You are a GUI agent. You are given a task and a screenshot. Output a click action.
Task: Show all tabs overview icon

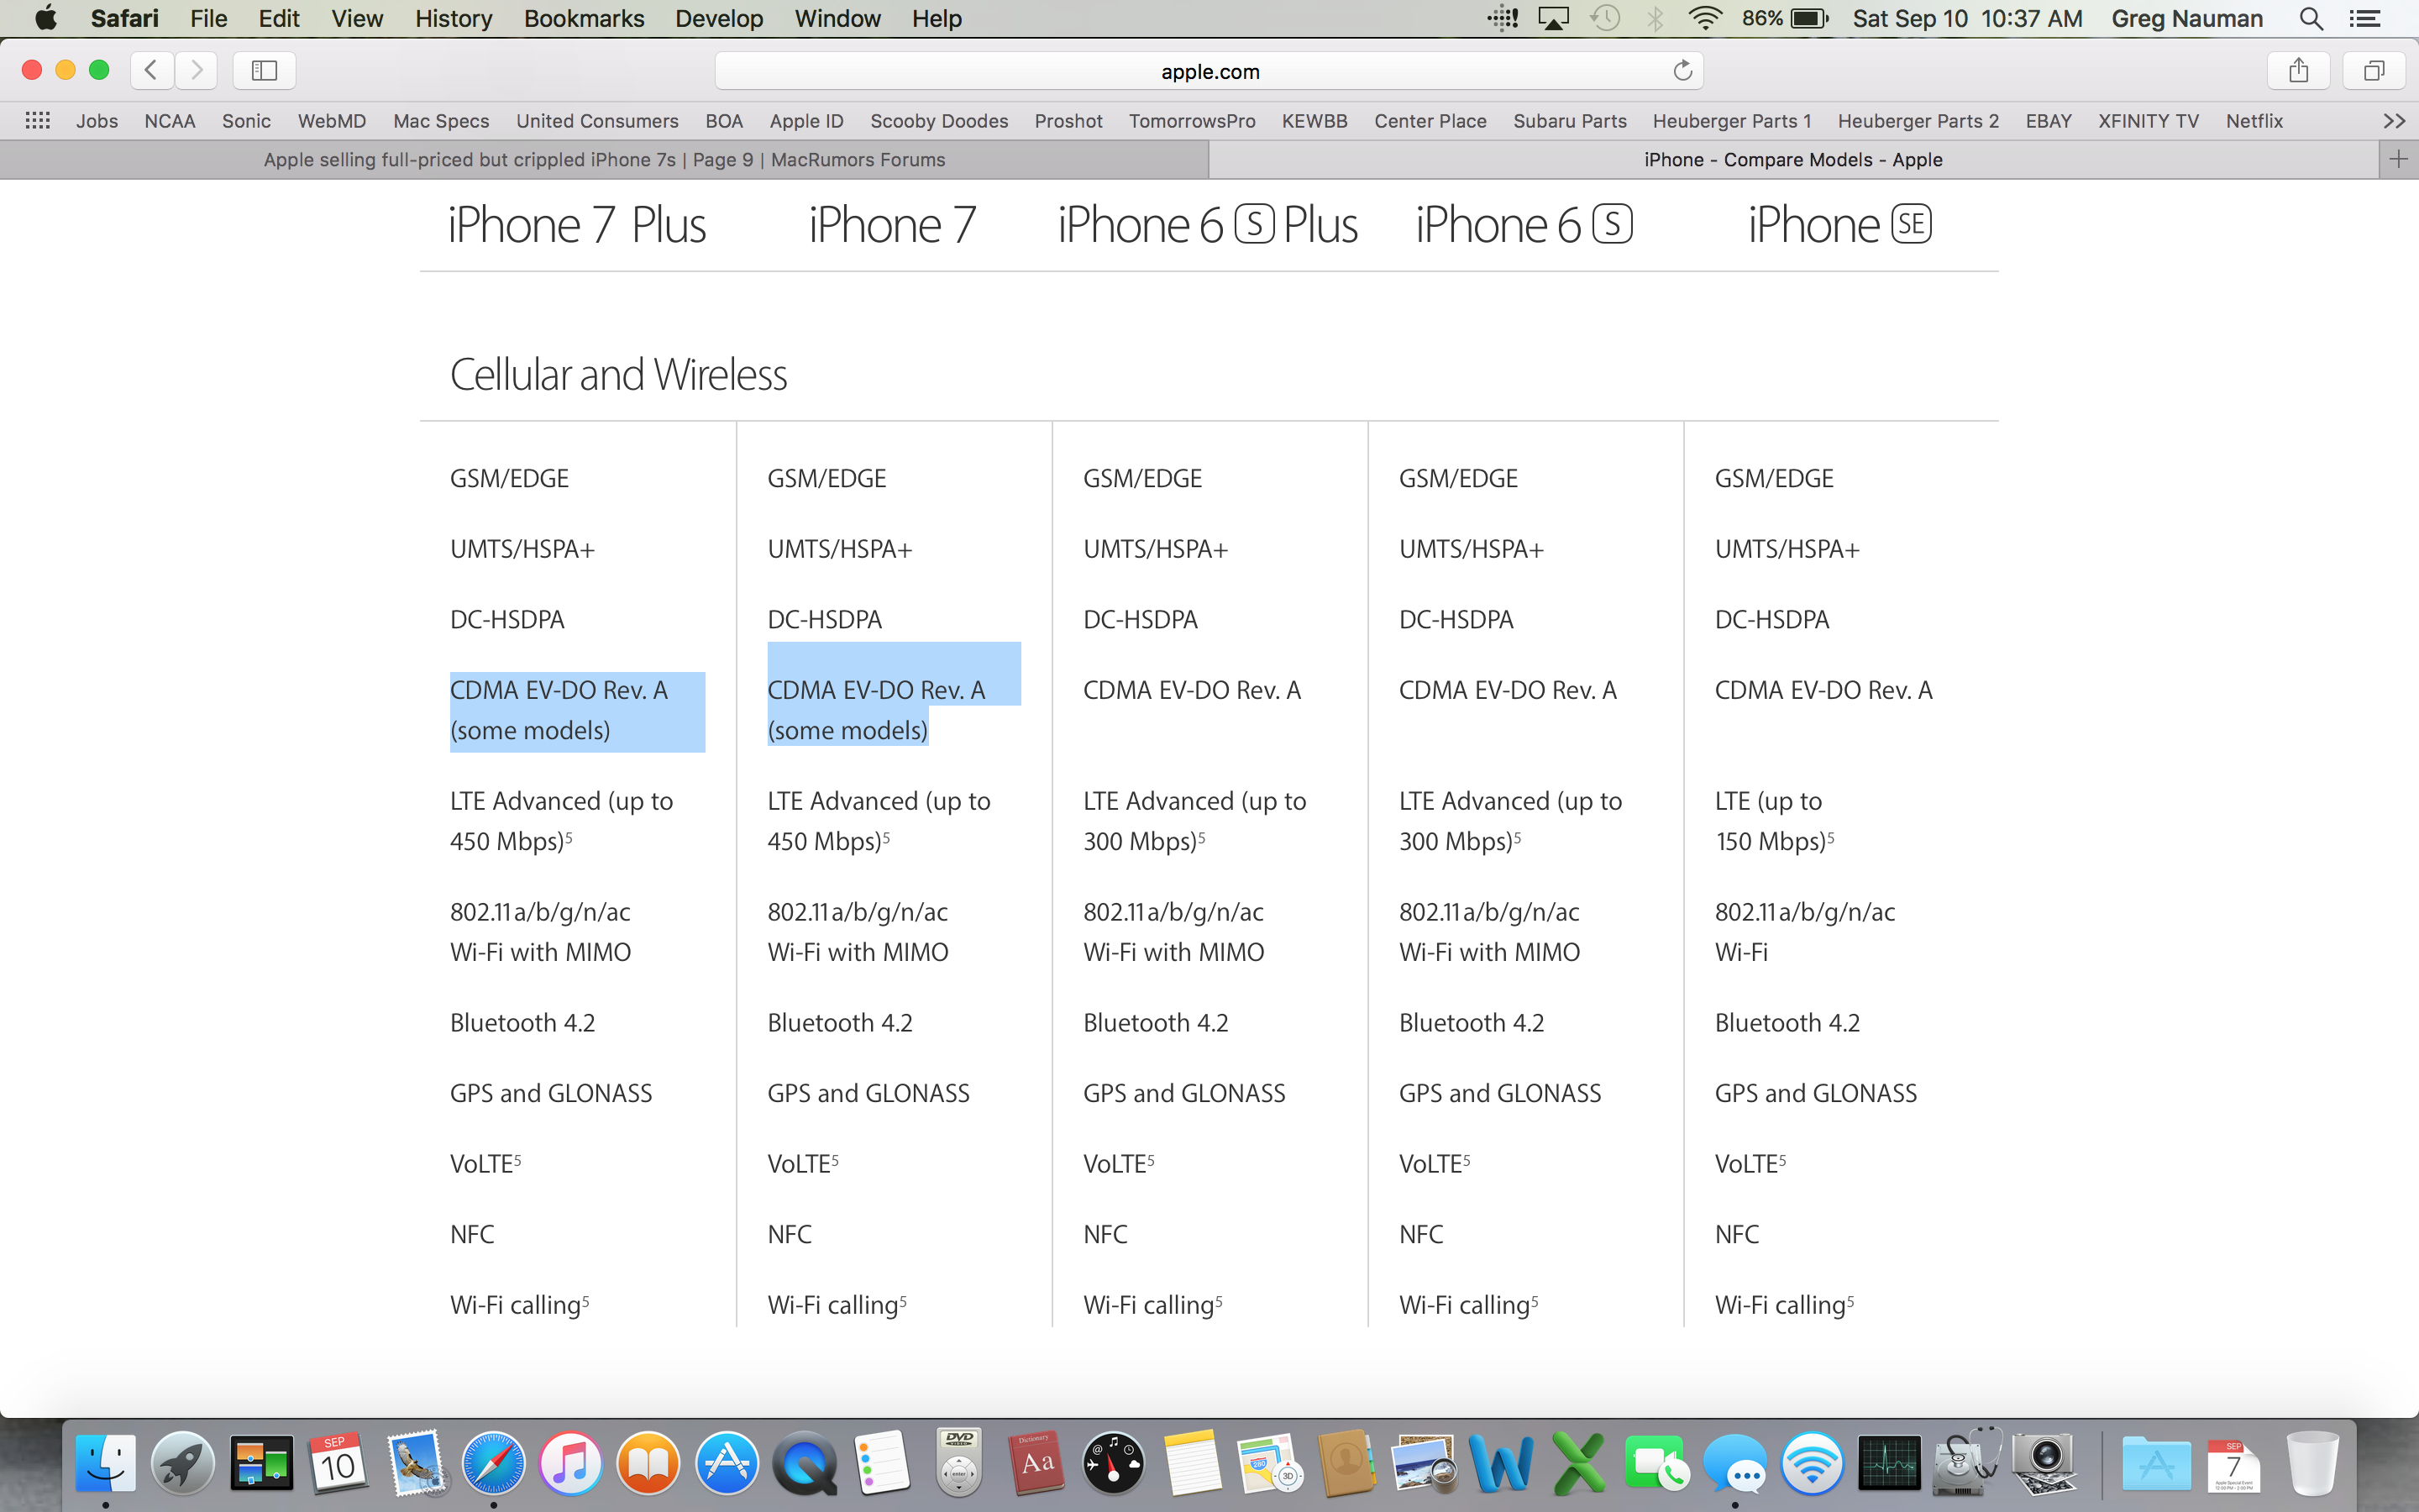pyautogui.click(x=2373, y=70)
